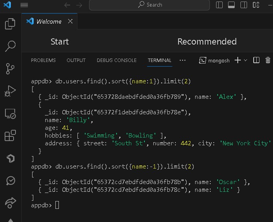Open the Live Share view

(x=10, y=203)
